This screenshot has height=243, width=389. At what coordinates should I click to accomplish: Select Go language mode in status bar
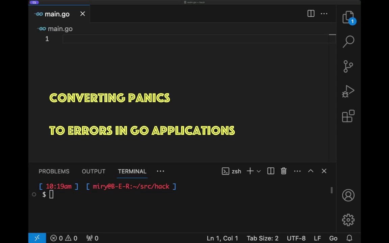pyautogui.click(x=333, y=238)
